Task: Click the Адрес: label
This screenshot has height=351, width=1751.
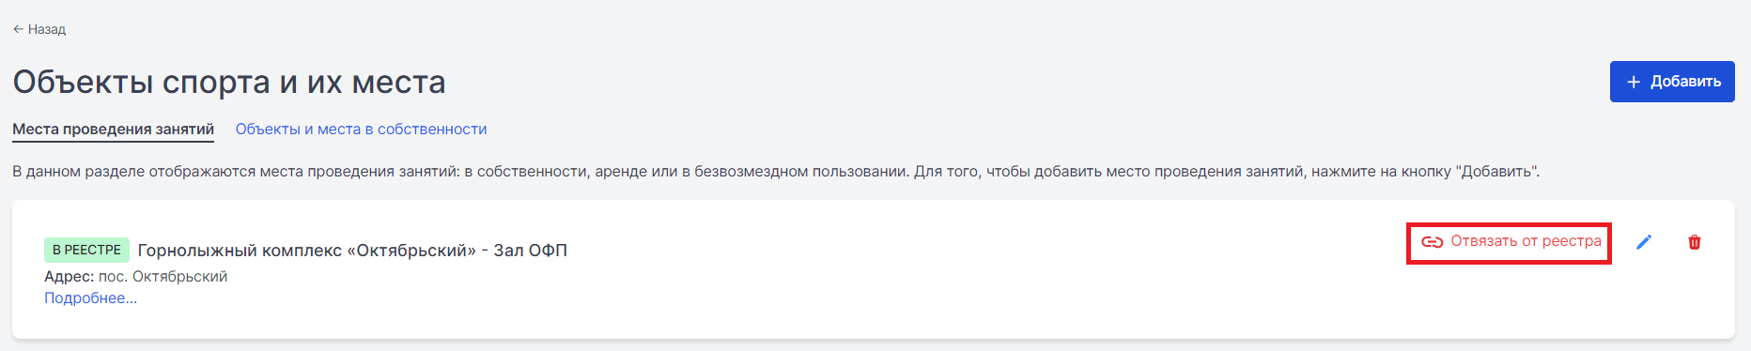Action: point(69,277)
